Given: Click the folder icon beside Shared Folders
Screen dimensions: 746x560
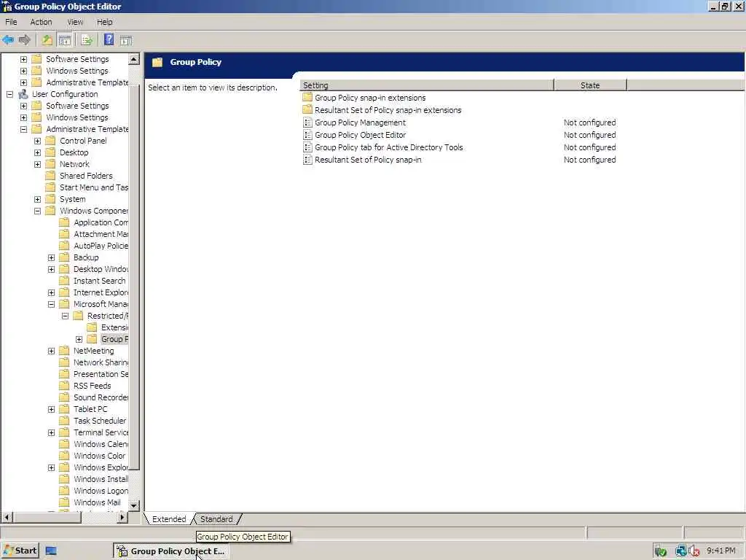Looking at the screenshot, I should (50, 176).
